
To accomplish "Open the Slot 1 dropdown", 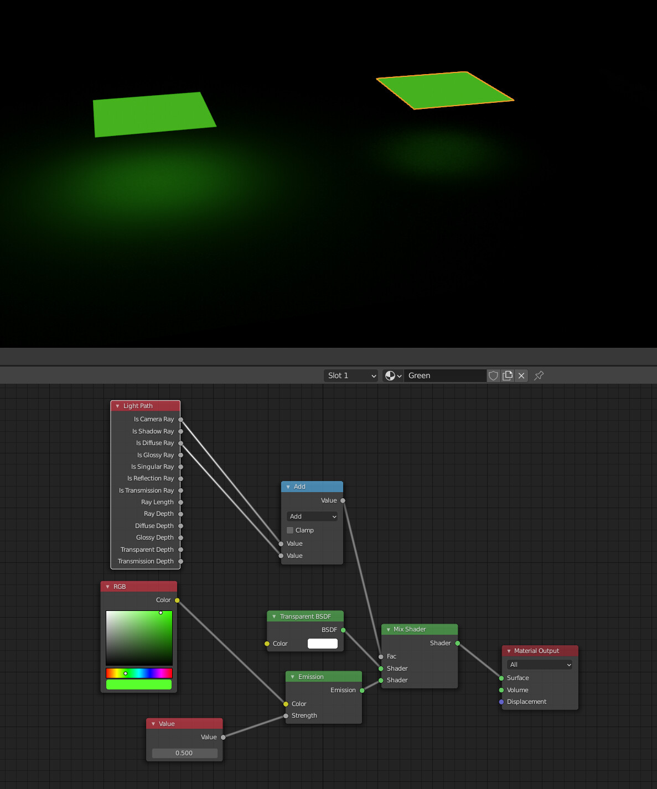I will coord(350,375).
